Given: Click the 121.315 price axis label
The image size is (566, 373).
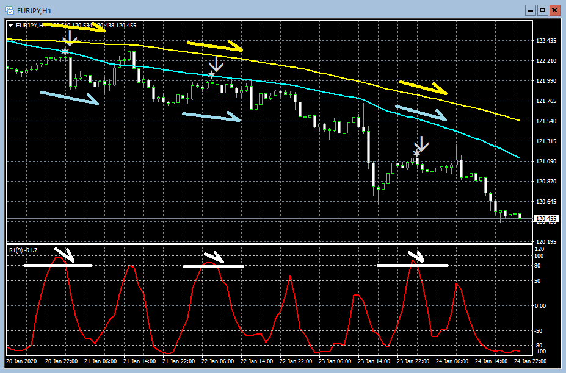Looking at the screenshot, I should [546, 141].
